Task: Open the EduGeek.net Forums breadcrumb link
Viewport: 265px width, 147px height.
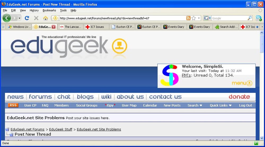Action: [27, 129]
